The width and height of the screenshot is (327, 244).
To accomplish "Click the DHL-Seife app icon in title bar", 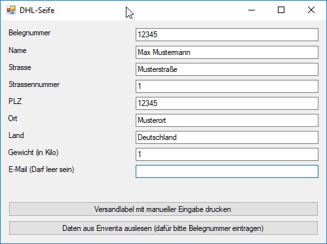I will point(11,10).
